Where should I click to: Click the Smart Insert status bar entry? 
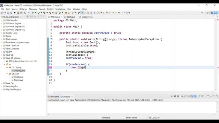click(x=131, y=118)
